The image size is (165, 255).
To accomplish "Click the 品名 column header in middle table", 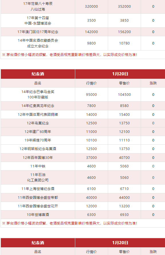I will click(38, 83).
